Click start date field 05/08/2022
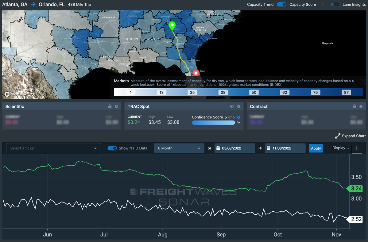 point(235,148)
